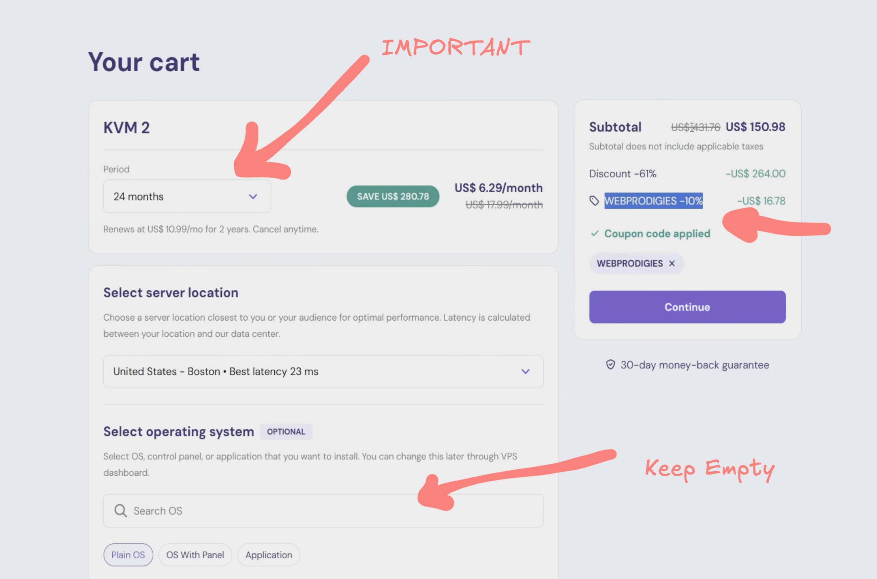This screenshot has height=579, width=877.
Task: Click the Search OS magnifier icon
Action: (x=120, y=511)
